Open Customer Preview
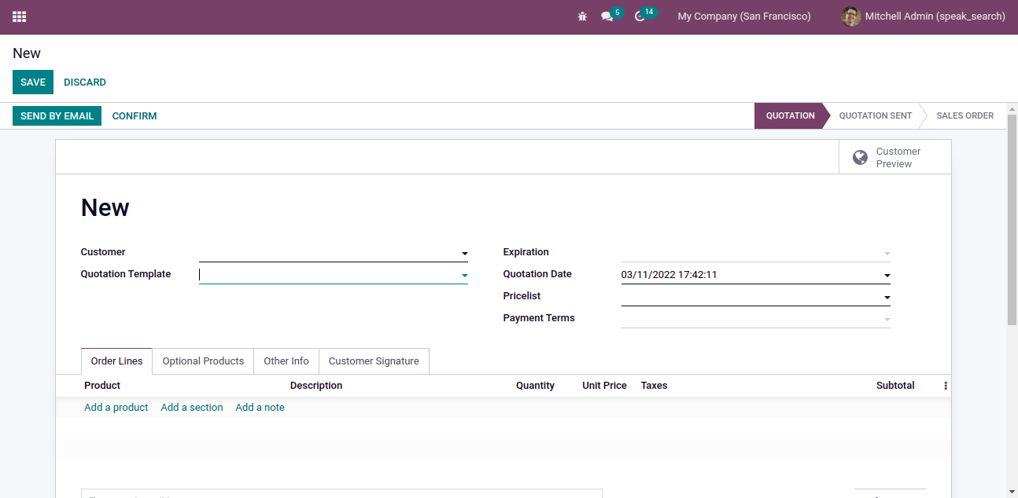Viewport: 1018px width, 498px height. click(x=895, y=157)
